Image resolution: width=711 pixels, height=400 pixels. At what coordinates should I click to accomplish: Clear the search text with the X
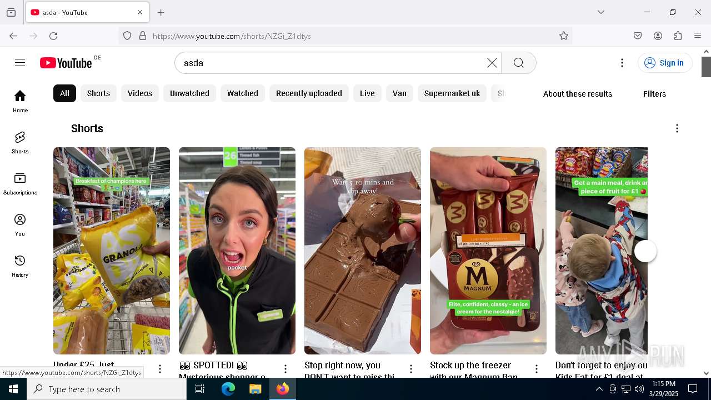pos(492,63)
